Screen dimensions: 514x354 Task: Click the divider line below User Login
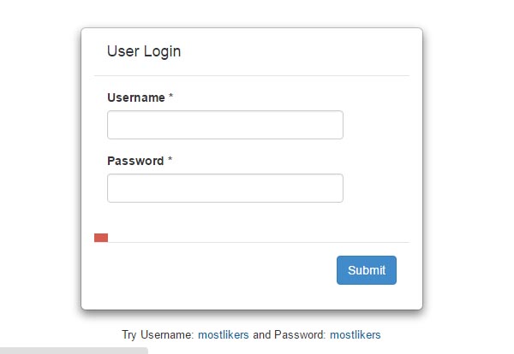pyautogui.click(x=252, y=76)
